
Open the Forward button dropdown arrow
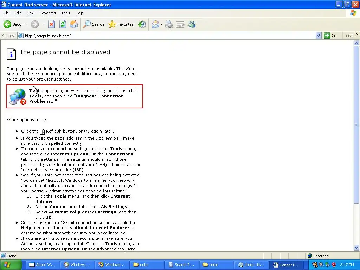(43, 24)
